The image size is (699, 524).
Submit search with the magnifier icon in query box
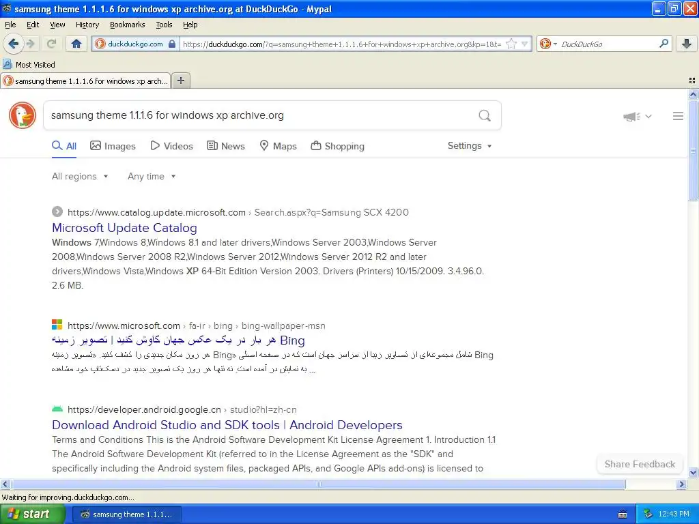point(485,115)
